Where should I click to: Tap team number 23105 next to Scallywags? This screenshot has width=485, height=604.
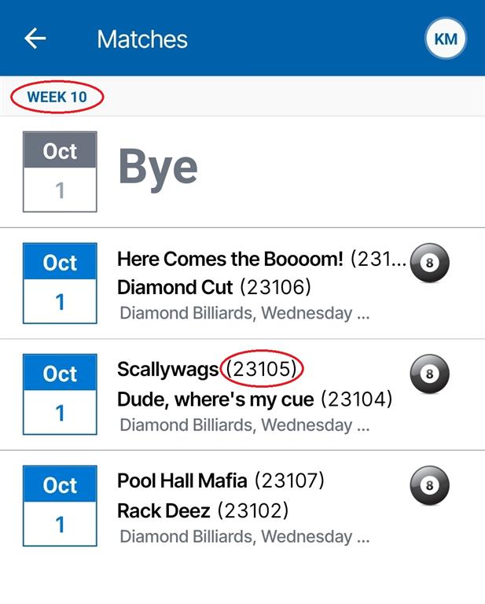point(263,369)
